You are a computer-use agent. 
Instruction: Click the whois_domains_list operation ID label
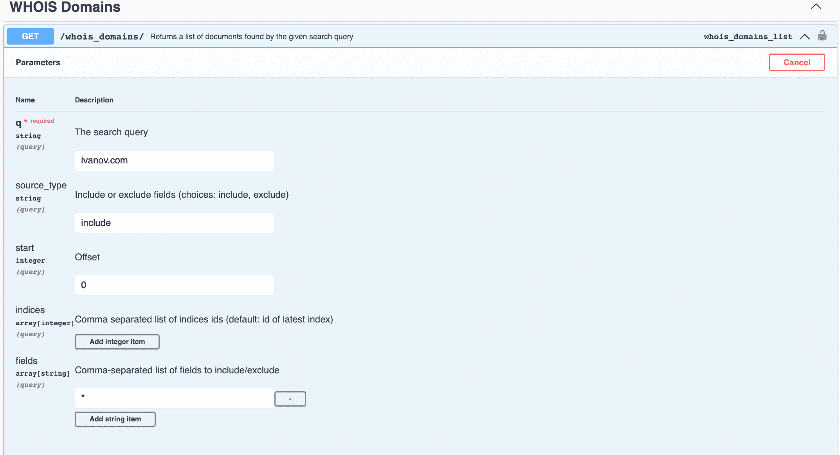point(748,37)
